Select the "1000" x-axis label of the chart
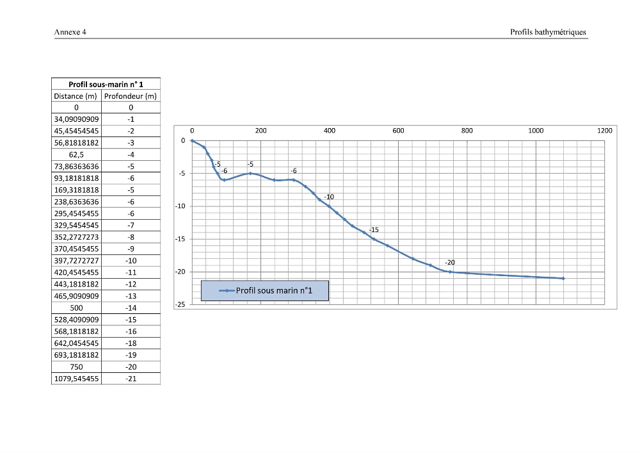 tap(536, 131)
